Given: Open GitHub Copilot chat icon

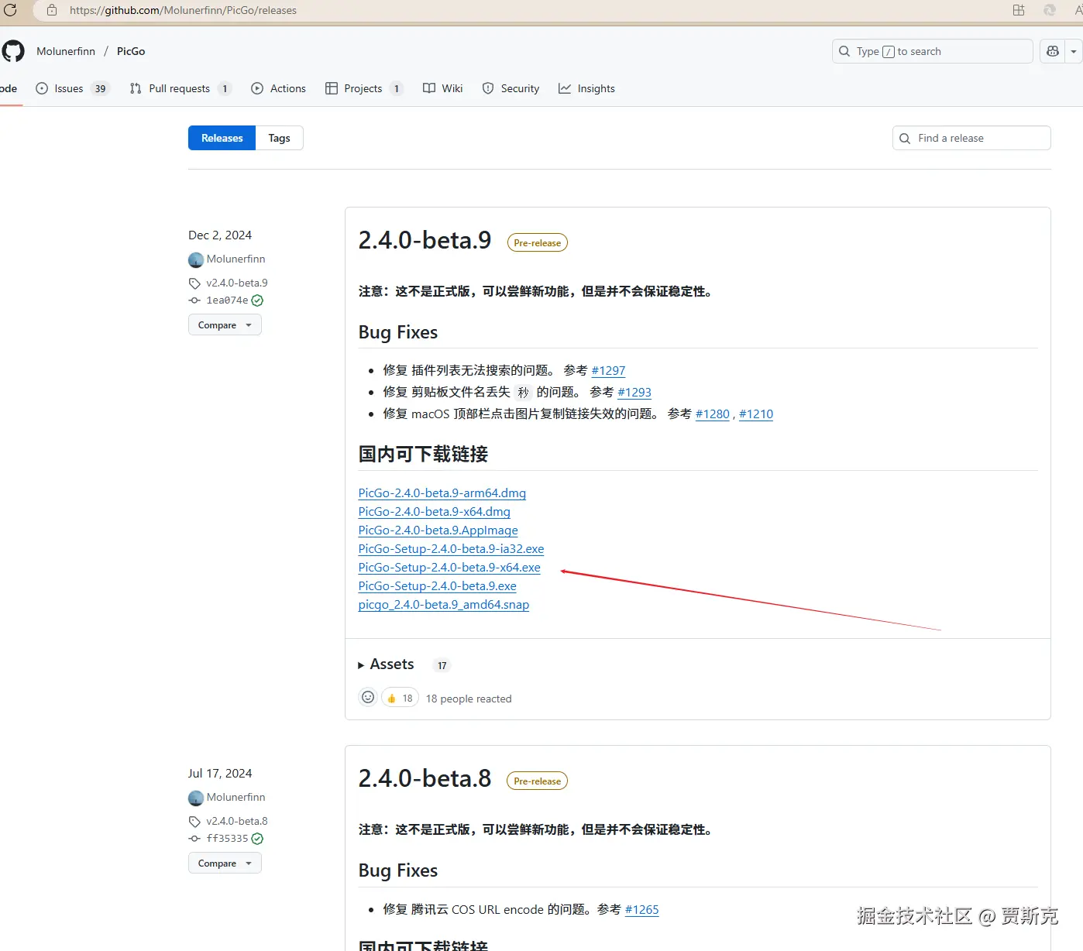Looking at the screenshot, I should 1052,51.
